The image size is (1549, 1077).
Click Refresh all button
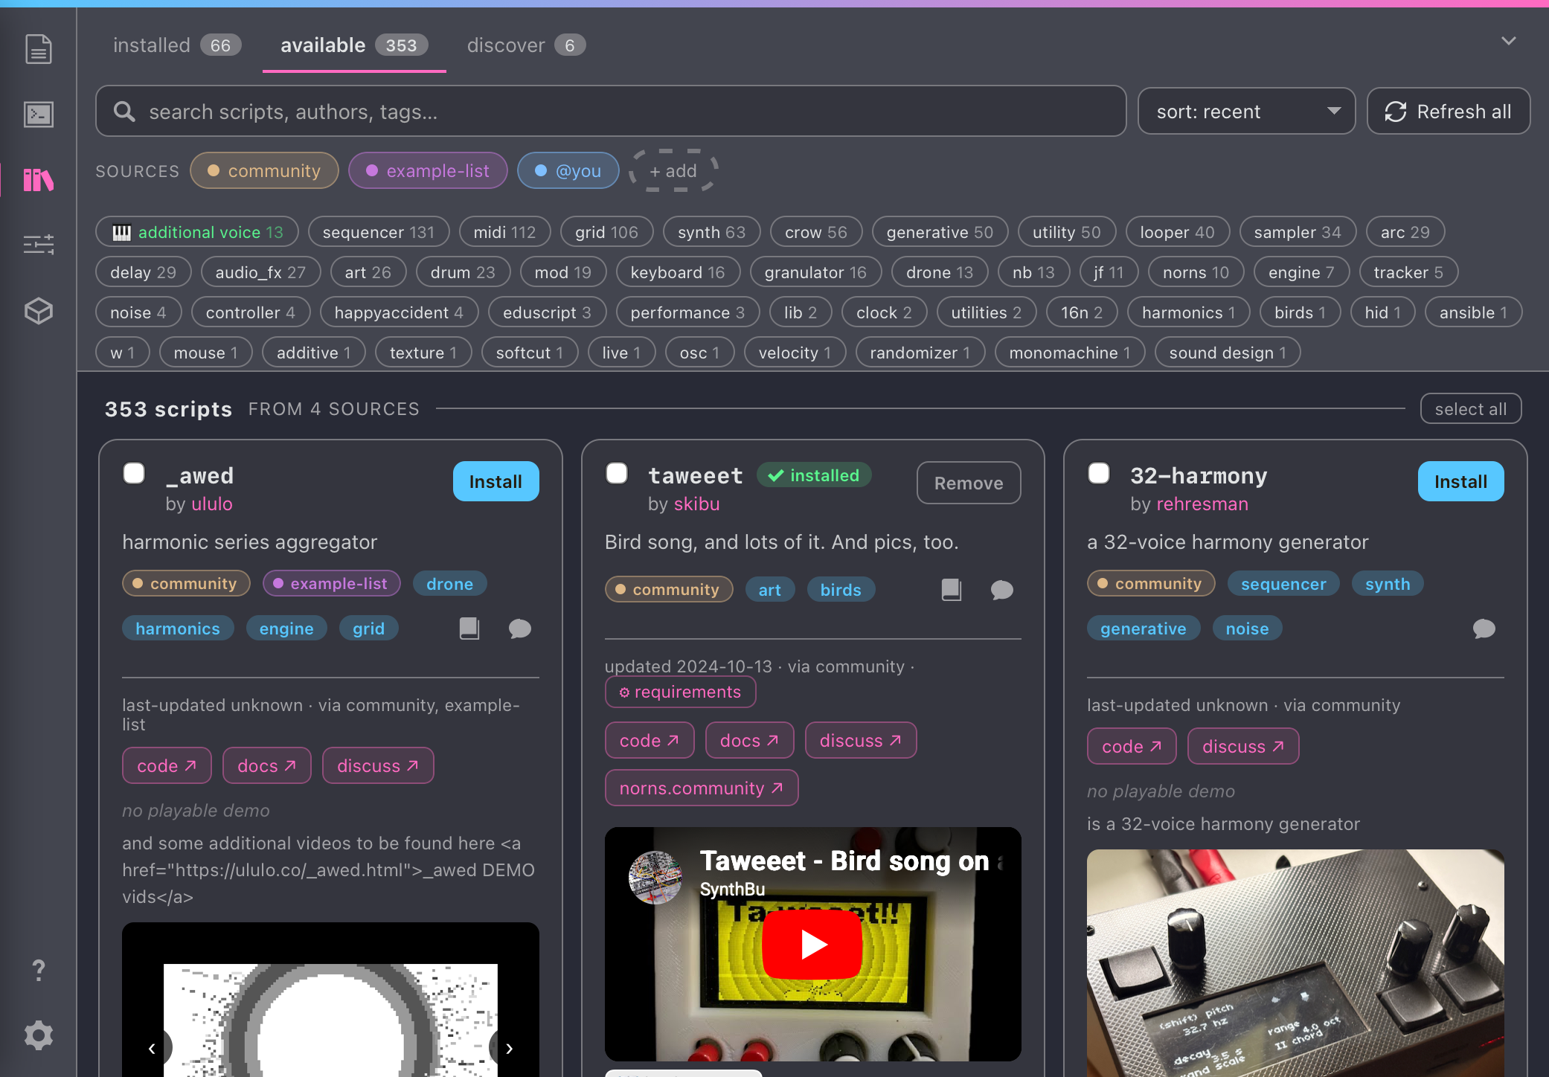tap(1449, 112)
